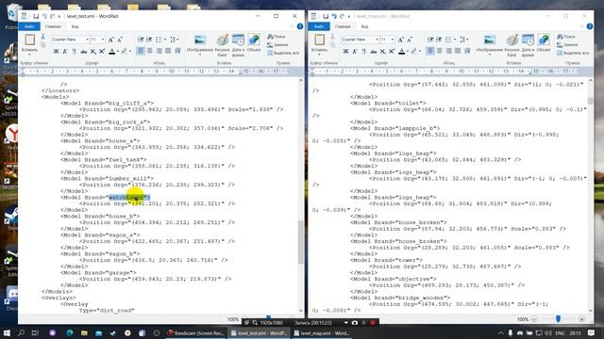The width and height of the screenshot is (604, 339).
Task: Click Copy icon in level_test.xml window
Action: pos(42,45)
